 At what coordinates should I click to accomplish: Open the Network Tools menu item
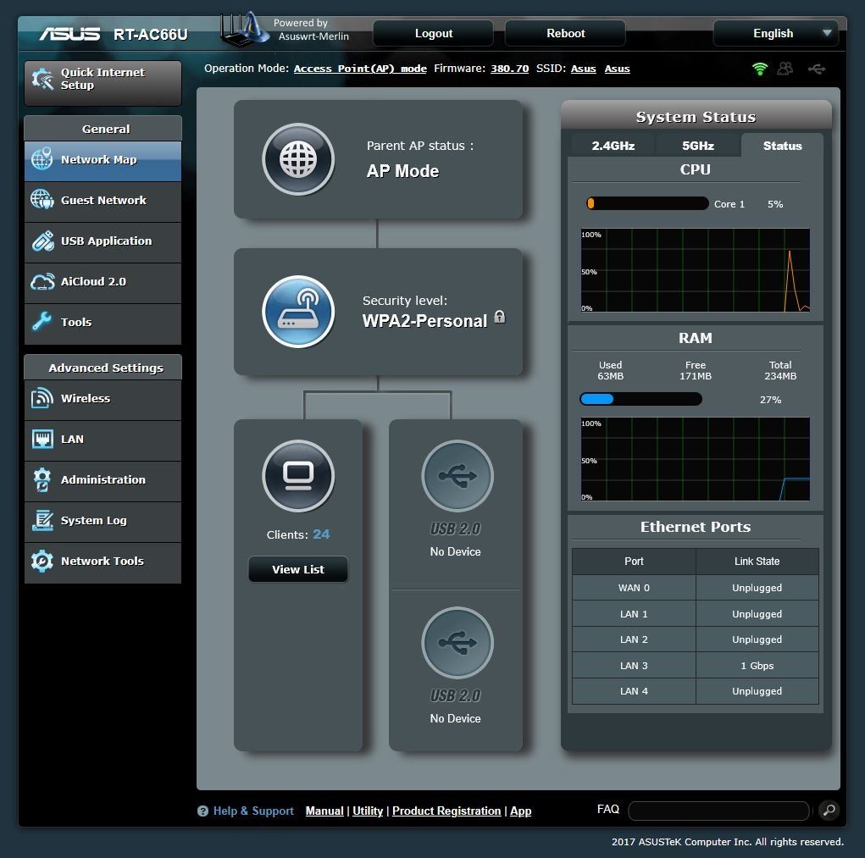(x=103, y=562)
